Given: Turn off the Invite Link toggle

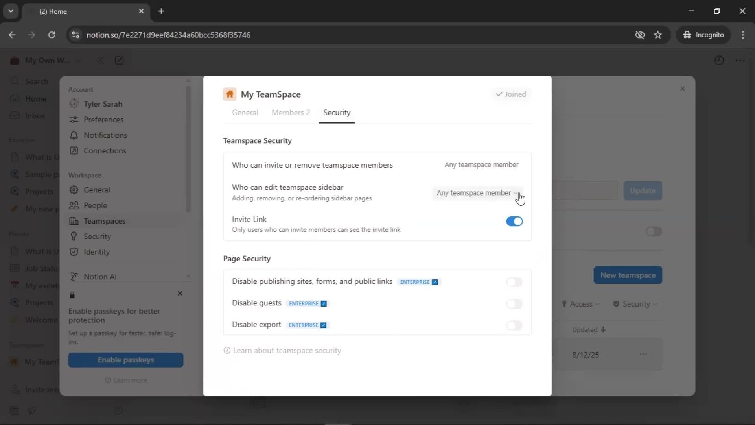Looking at the screenshot, I should point(514,222).
